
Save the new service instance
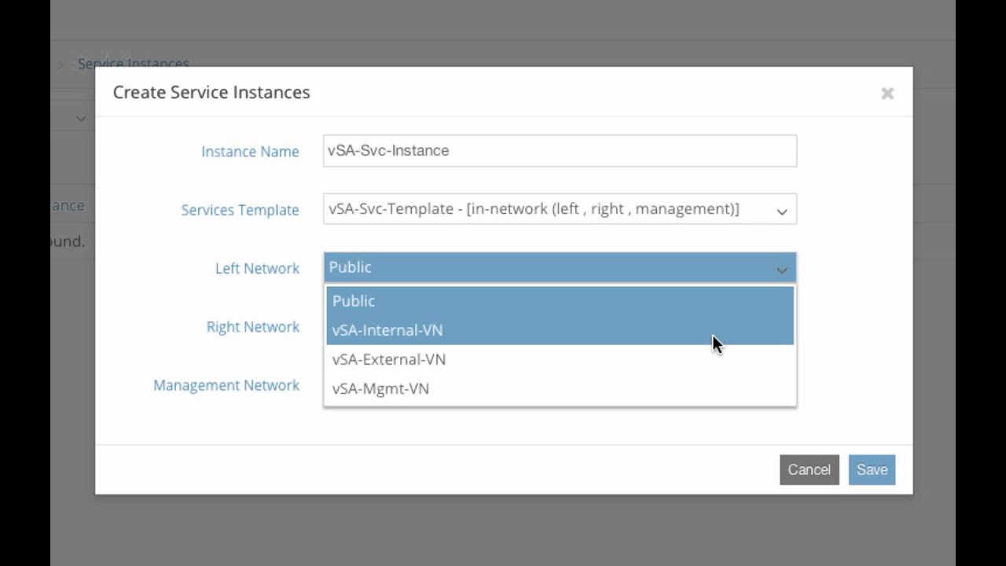pos(872,470)
